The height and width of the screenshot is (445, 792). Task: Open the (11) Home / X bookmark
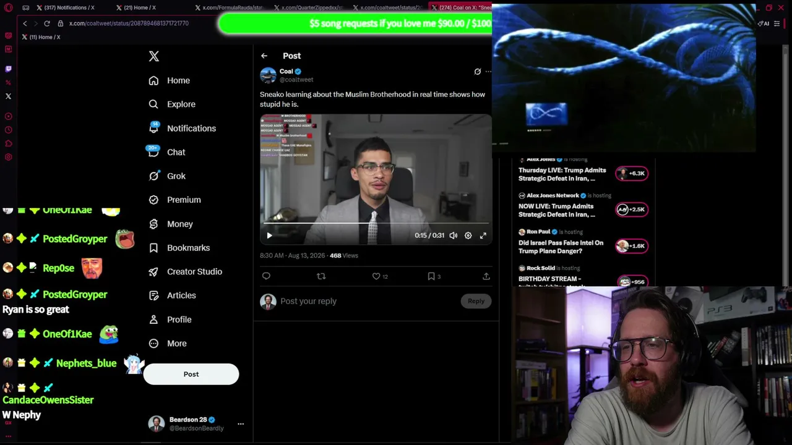(41, 37)
